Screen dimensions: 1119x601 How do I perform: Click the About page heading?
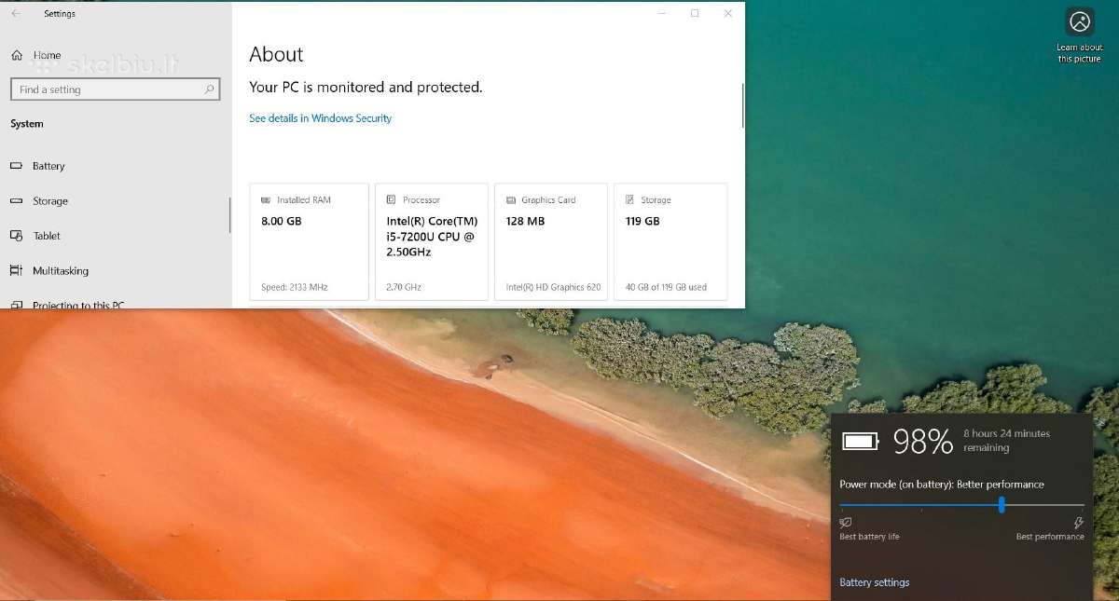click(276, 54)
